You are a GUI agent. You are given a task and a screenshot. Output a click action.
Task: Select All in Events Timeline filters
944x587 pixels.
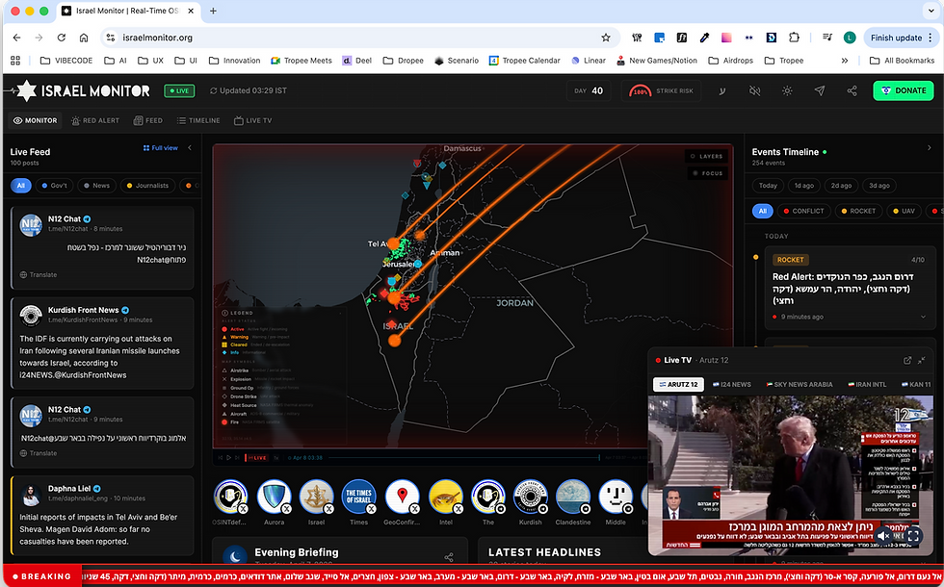point(762,211)
